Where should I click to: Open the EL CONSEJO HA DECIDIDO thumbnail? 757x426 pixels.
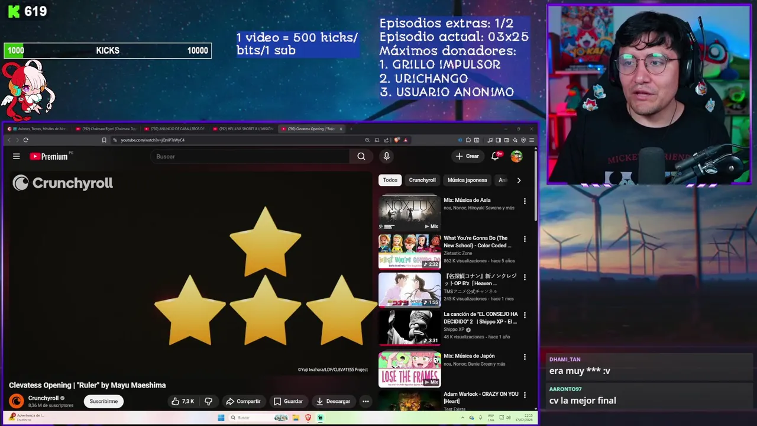[409, 327]
